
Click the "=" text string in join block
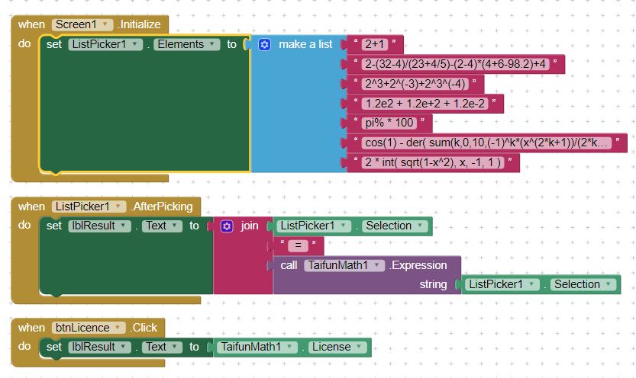click(x=298, y=245)
